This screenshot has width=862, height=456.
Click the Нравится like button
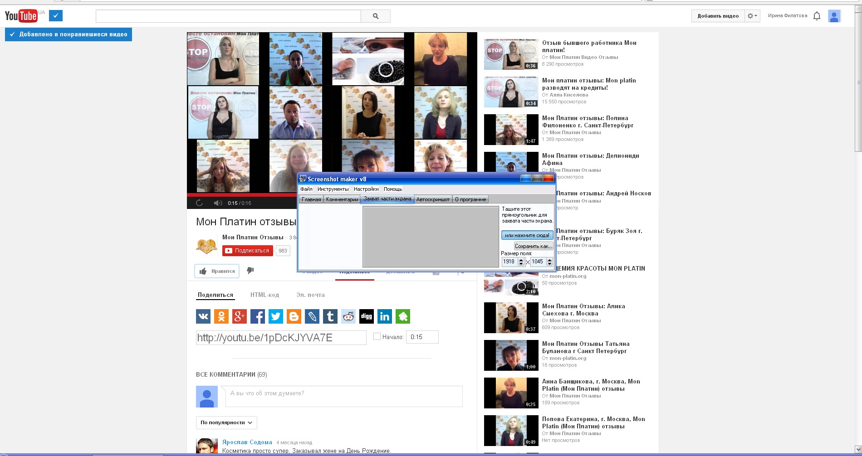coord(217,271)
